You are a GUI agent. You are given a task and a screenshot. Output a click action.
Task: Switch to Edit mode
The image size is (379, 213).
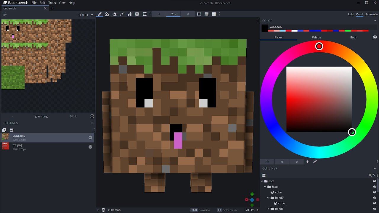click(351, 14)
